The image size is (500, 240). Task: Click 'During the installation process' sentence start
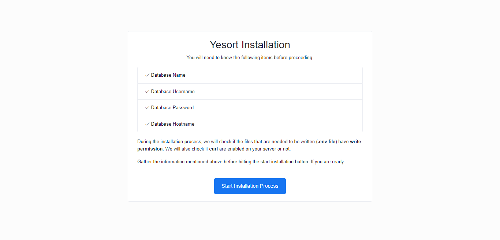coord(169,142)
